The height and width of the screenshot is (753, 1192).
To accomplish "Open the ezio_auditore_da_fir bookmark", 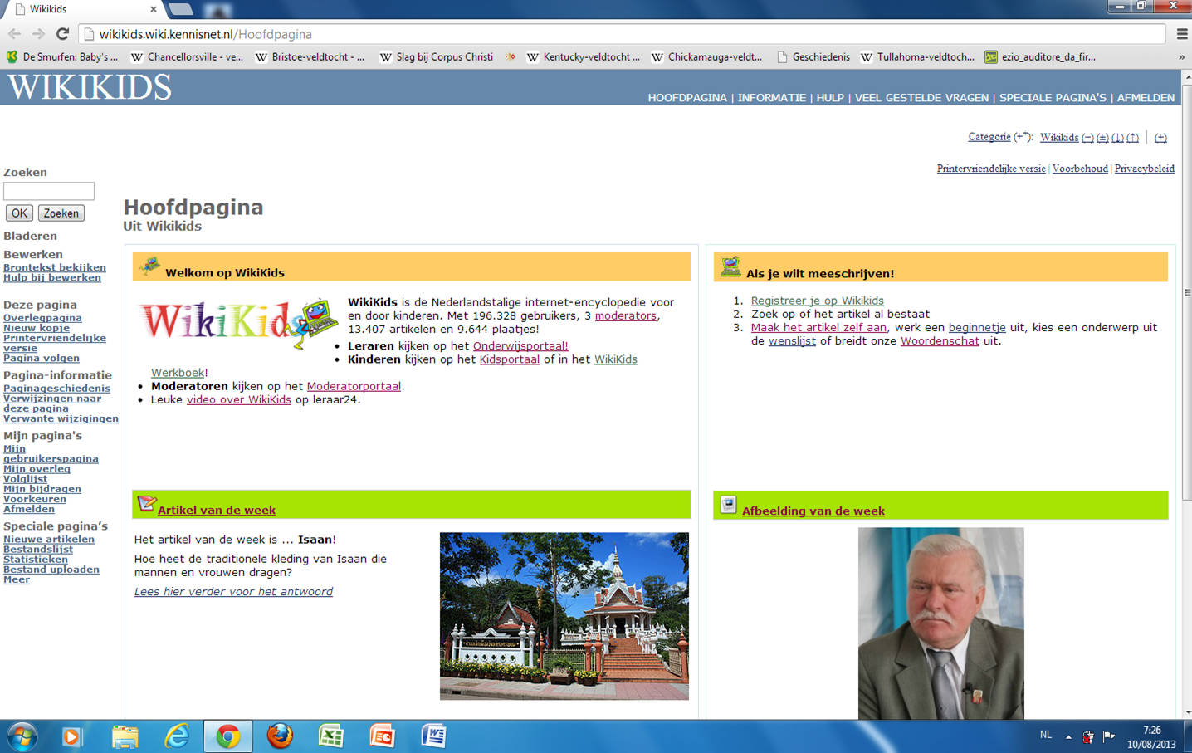I will pyautogui.click(x=1040, y=57).
